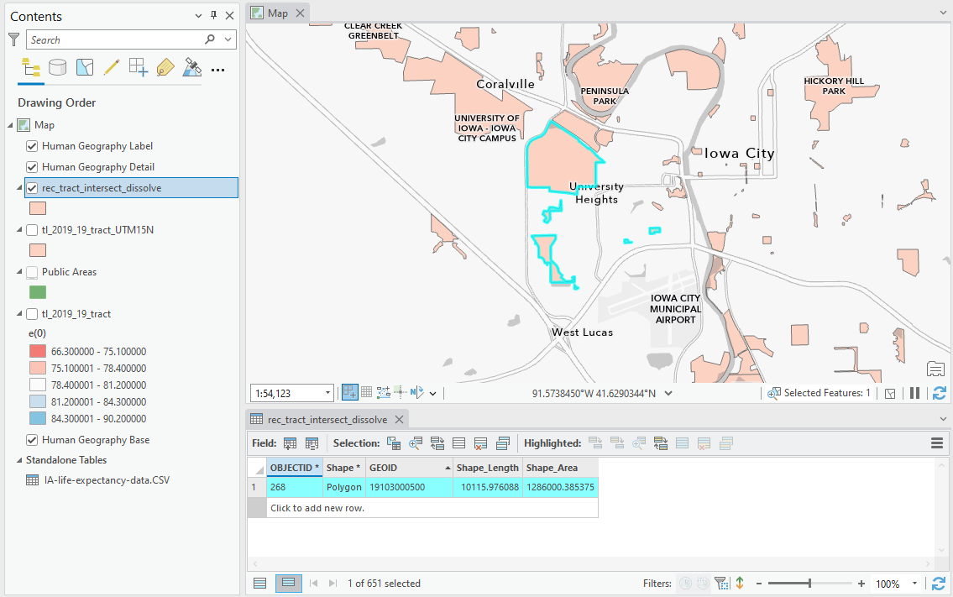Viewport: 953px width, 597px height.
Task: Open the map scale dropdown arrow
Action: click(x=327, y=393)
